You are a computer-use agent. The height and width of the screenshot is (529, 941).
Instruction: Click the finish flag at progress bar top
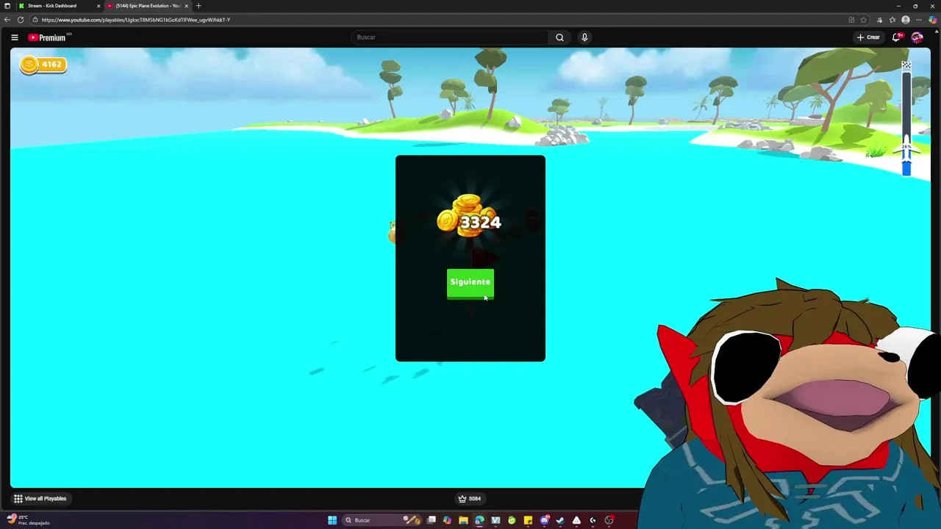[x=906, y=67]
